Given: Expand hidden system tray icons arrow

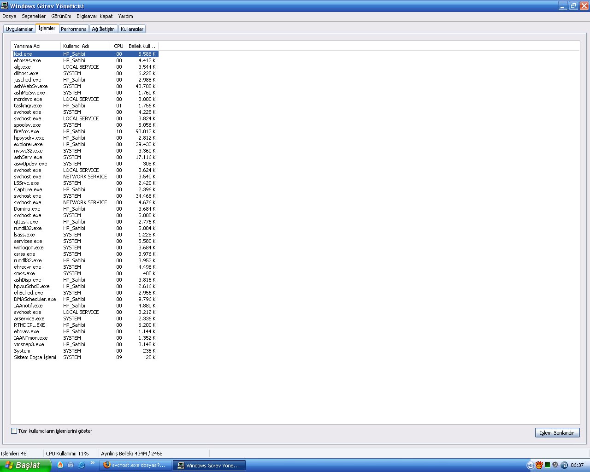Looking at the screenshot, I should [530, 465].
